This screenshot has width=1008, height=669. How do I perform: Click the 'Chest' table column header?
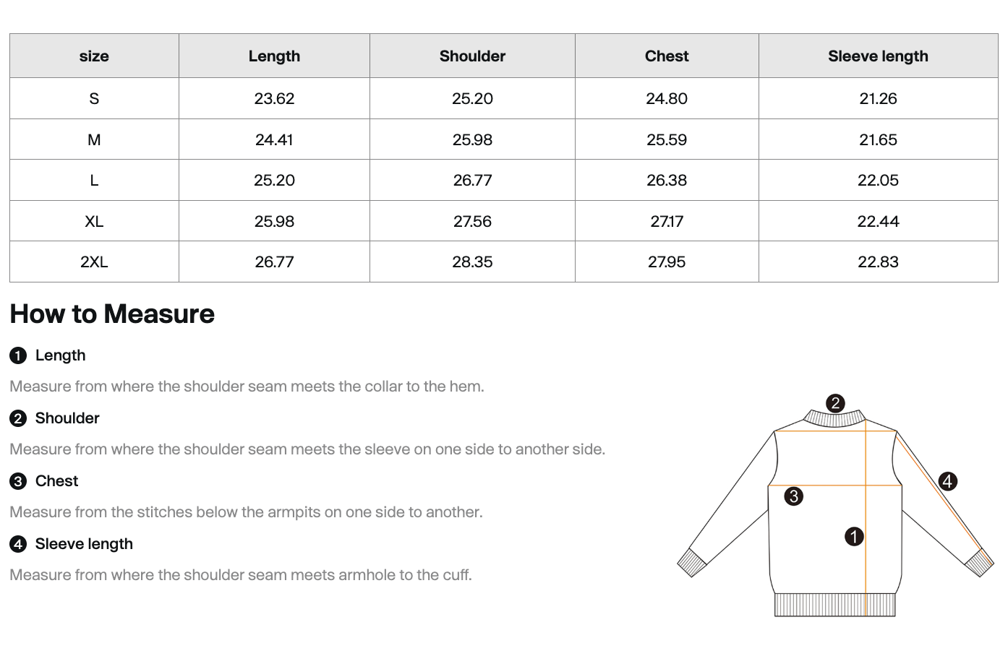click(667, 56)
